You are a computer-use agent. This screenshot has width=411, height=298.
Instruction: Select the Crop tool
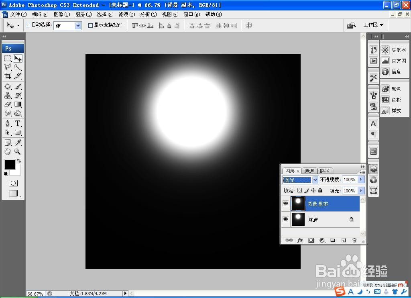[x=8, y=76]
